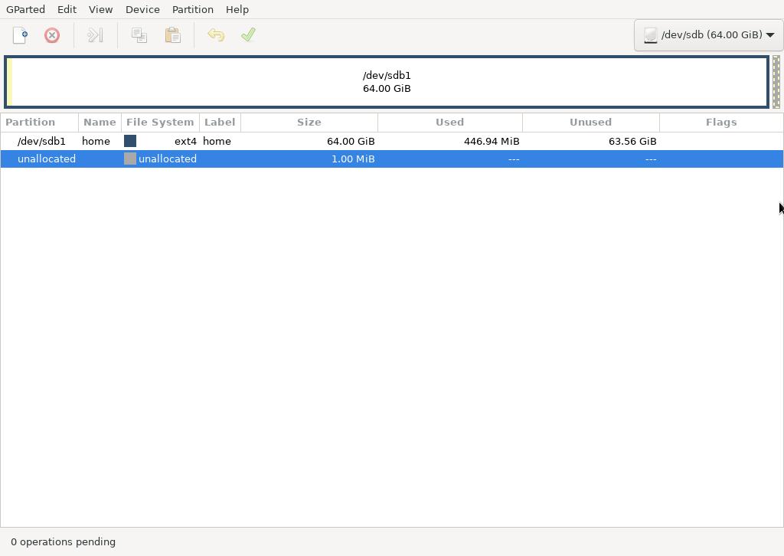784x556 pixels.
Task: Click the Used column header
Action: pos(450,123)
